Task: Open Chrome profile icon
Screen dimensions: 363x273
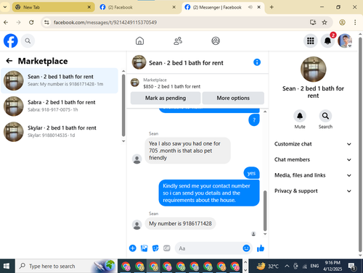Action: click(x=342, y=22)
